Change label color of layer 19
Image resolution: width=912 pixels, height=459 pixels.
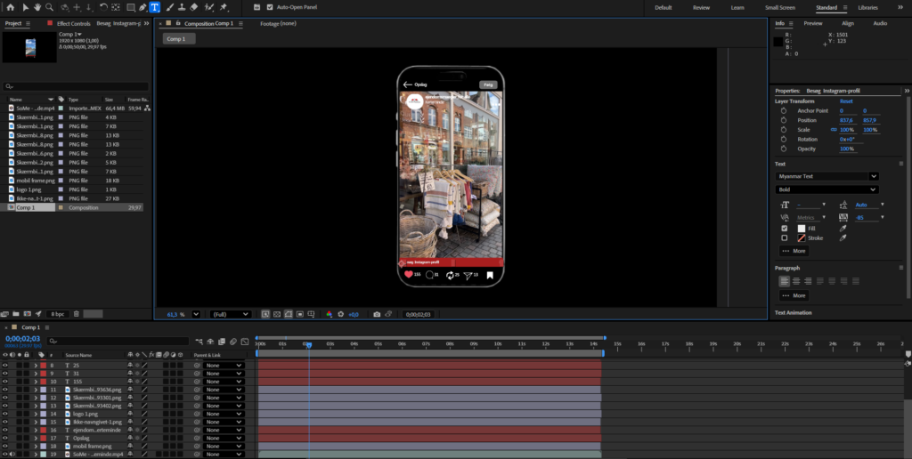(43, 455)
